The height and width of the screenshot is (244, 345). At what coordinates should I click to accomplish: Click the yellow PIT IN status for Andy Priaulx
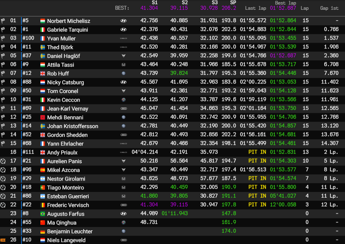point(257,152)
